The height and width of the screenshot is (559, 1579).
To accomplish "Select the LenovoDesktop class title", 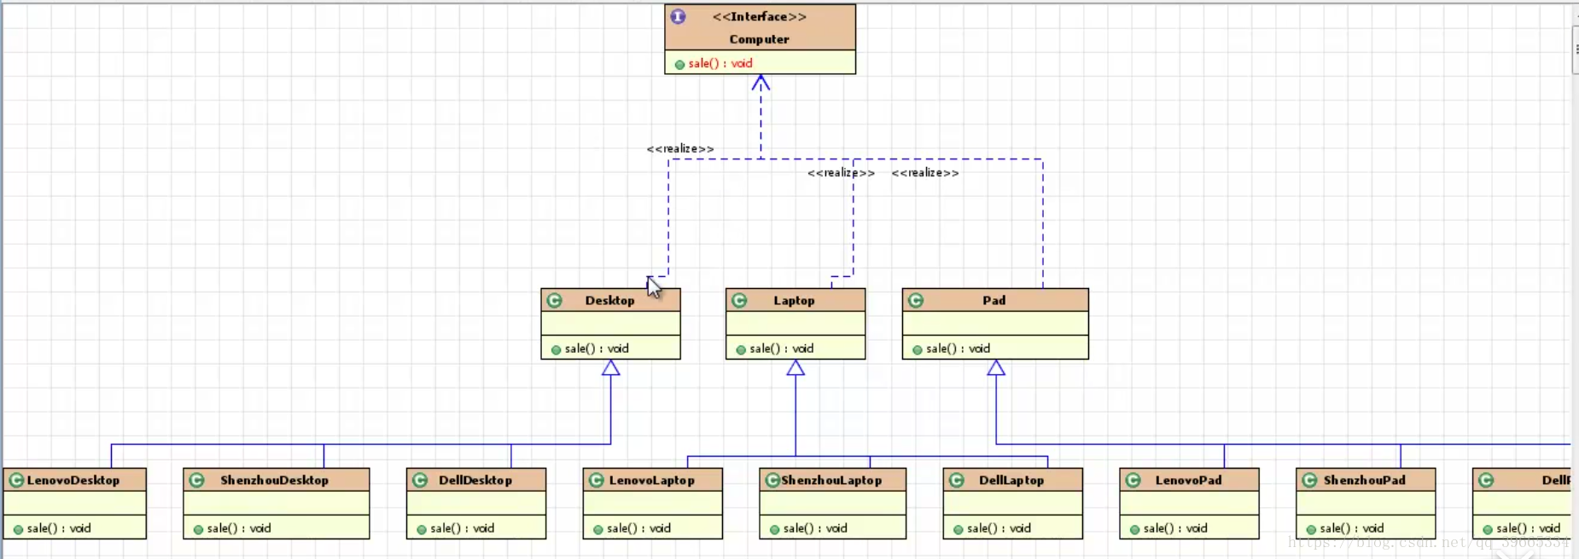I will click(x=73, y=480).
